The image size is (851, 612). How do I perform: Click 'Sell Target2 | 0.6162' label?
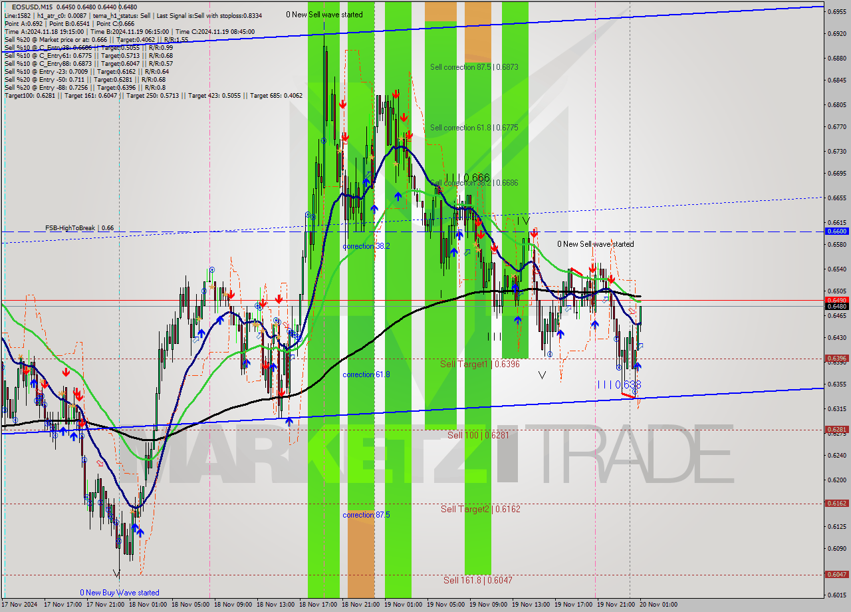point(480,509)
